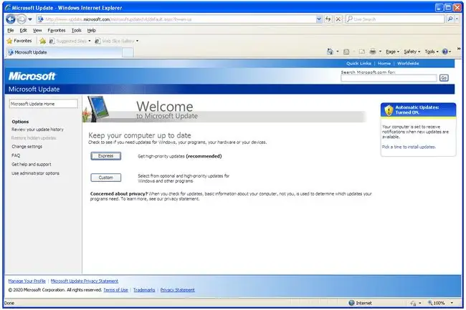Open the FAQ link
The image size is (466, 310).
pyautogui.click(x=16, y=155)
